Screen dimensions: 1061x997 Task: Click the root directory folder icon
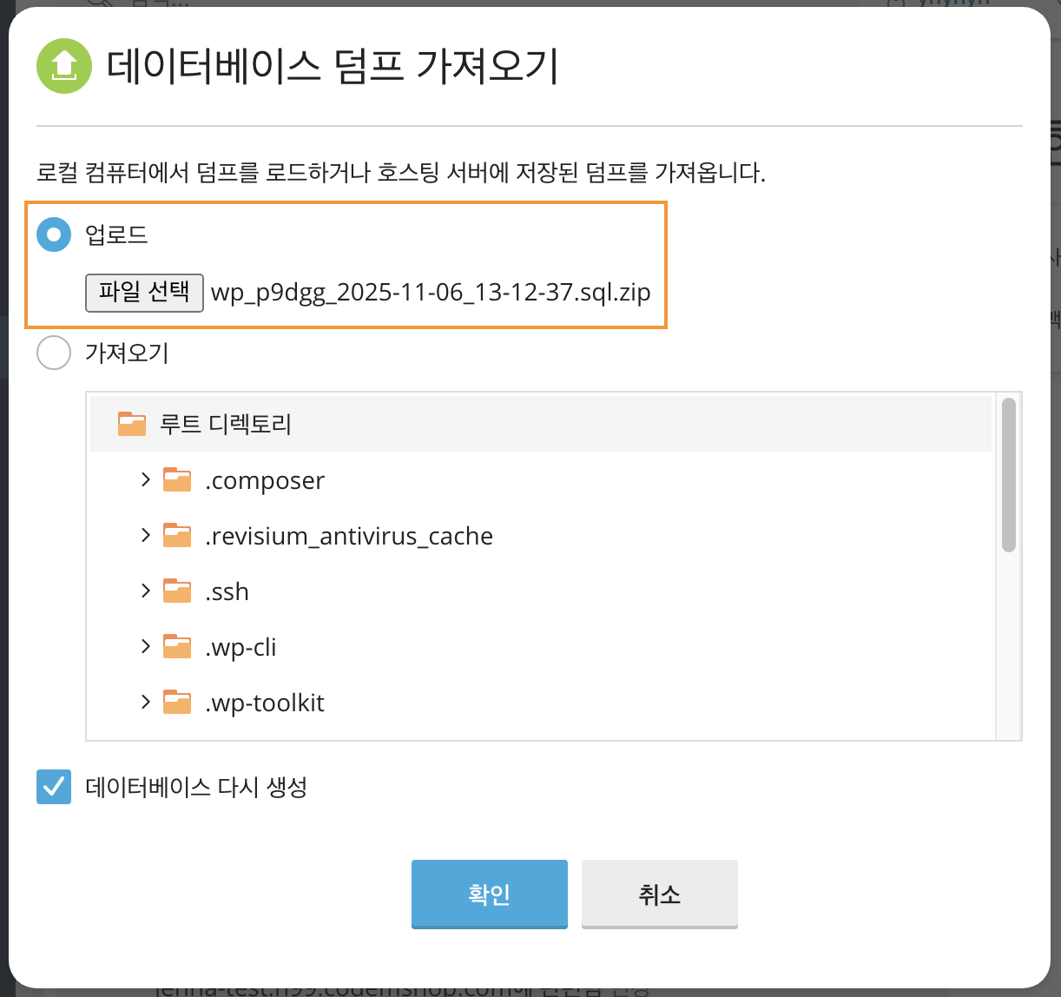[x=132, y=424]
